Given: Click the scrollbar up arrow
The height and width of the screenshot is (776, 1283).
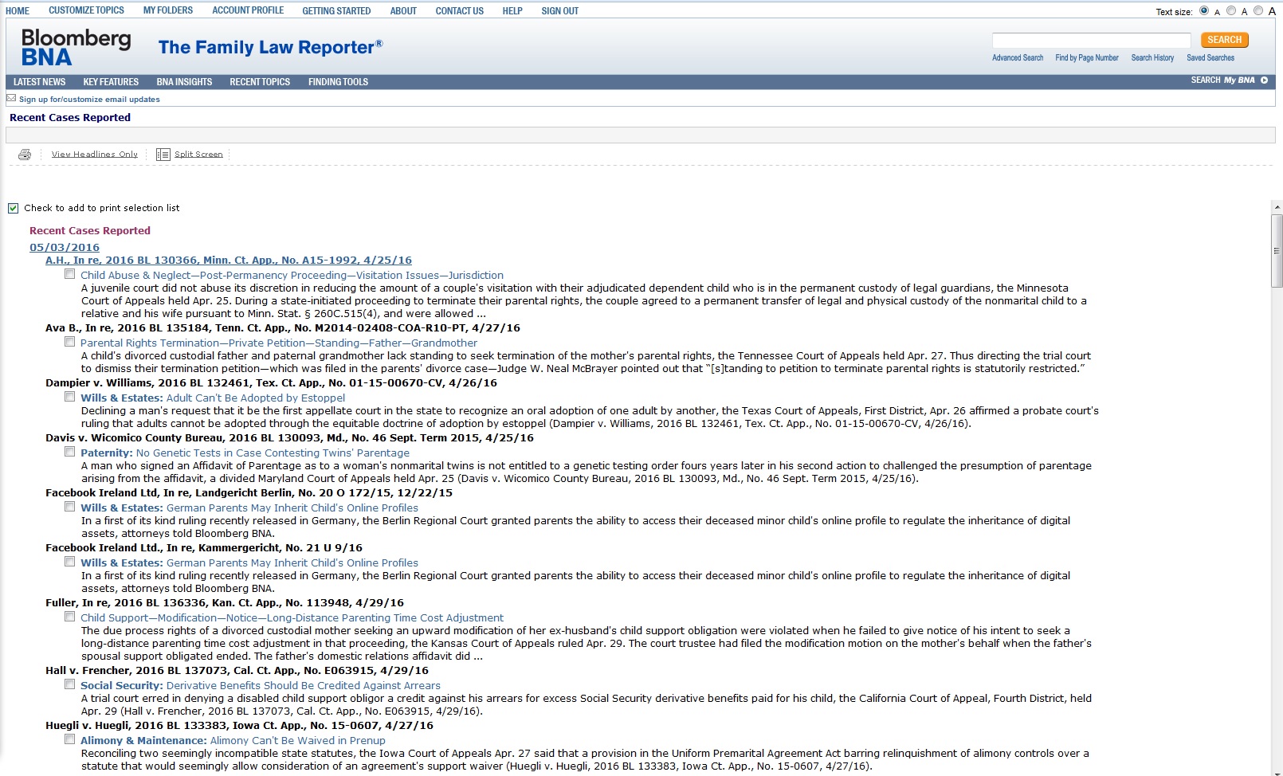Looking at the screenshot, I should pos(1277,207).
